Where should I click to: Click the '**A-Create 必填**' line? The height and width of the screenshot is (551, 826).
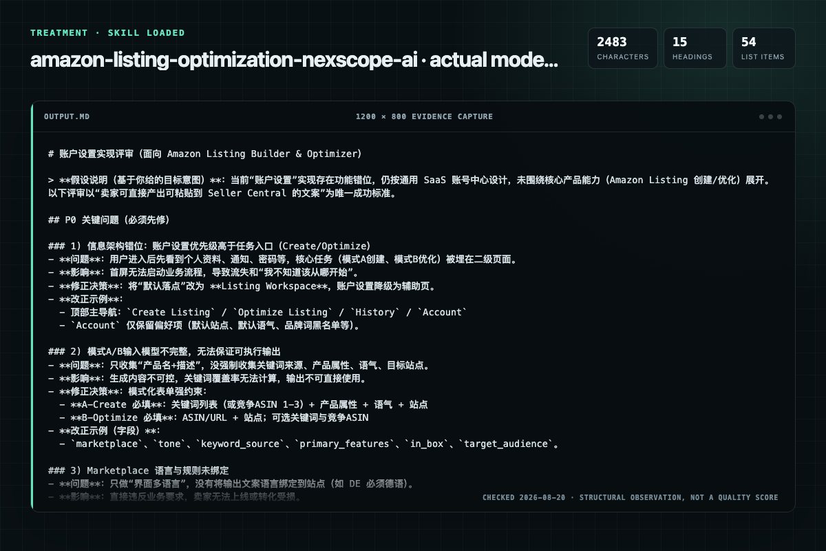(x=244, y=404)
